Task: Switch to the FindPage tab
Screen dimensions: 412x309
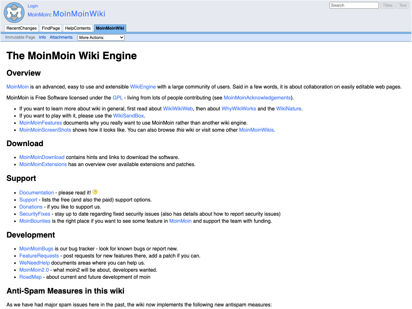Action: tap(51, 28)
